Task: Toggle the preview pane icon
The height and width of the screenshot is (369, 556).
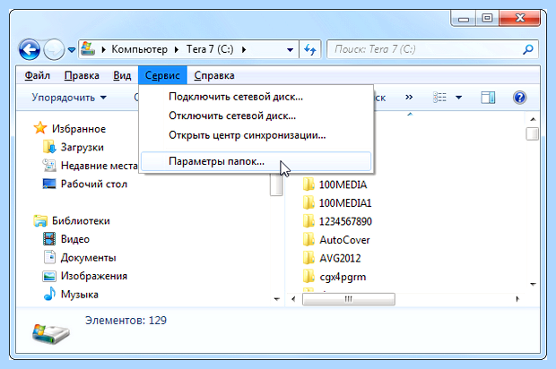Action: click(x=488, y=98)
